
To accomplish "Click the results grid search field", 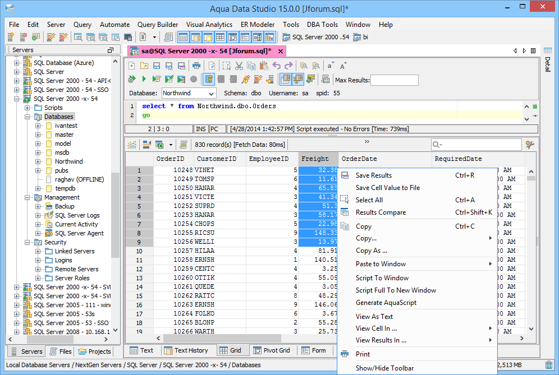I will click(x=476, y=145).
